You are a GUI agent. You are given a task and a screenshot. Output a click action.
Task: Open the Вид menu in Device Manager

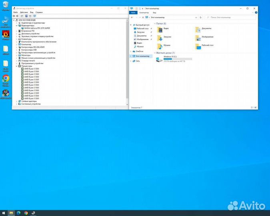pos(32,12)
